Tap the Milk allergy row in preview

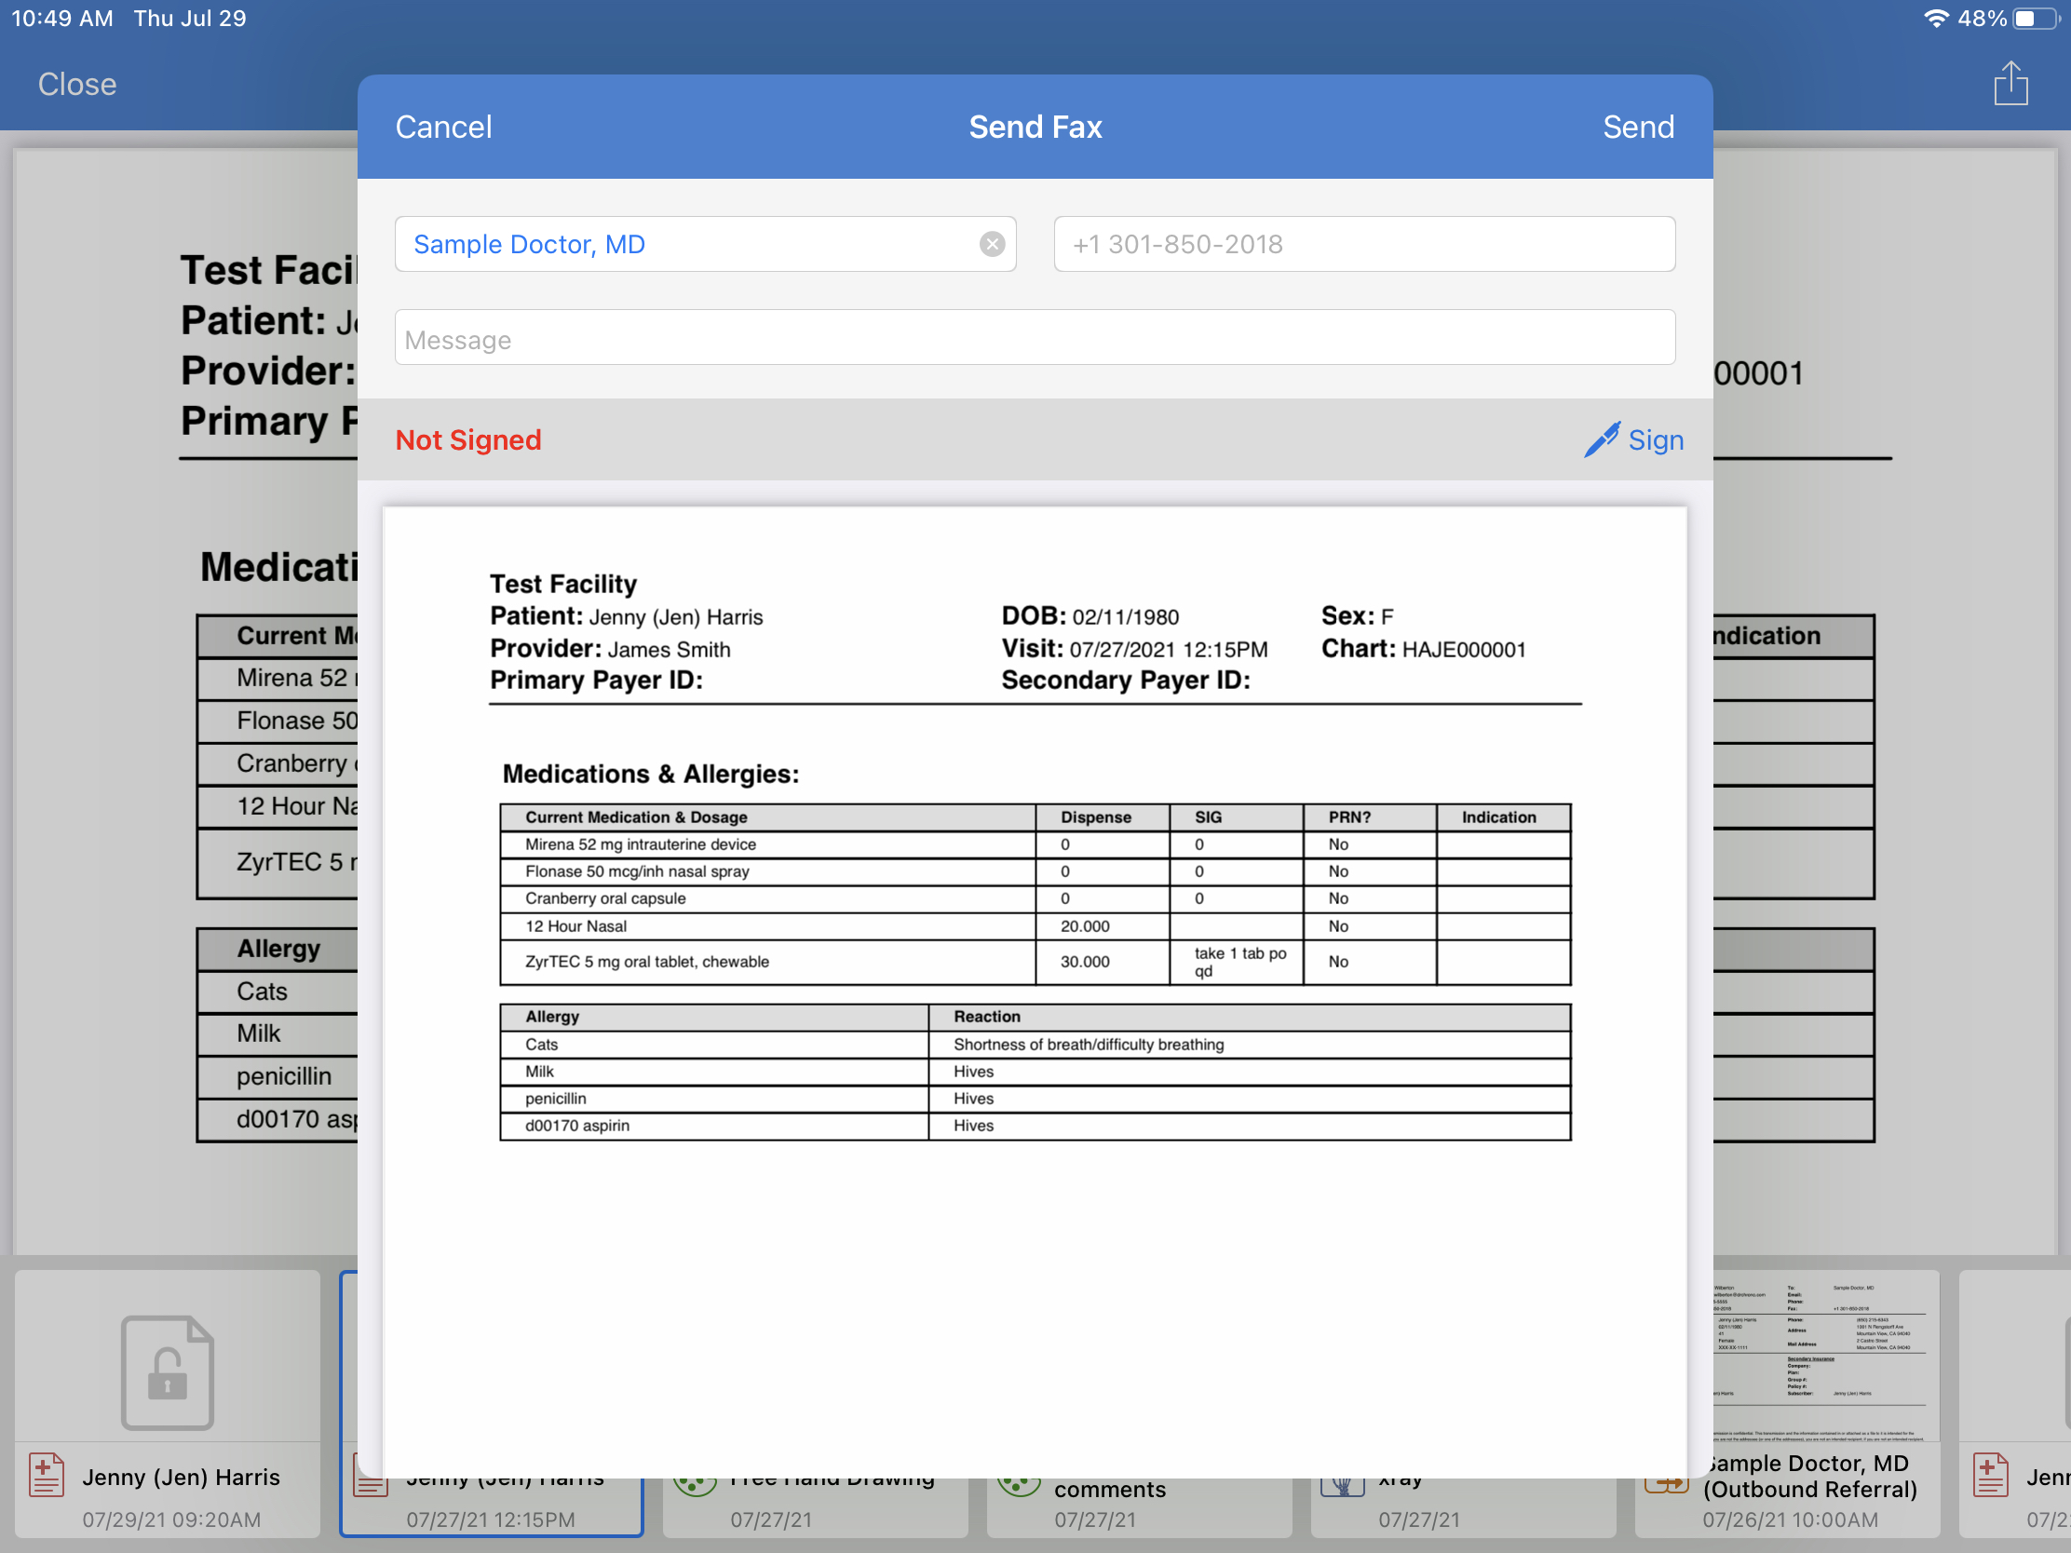(x=1035, y=1072)
